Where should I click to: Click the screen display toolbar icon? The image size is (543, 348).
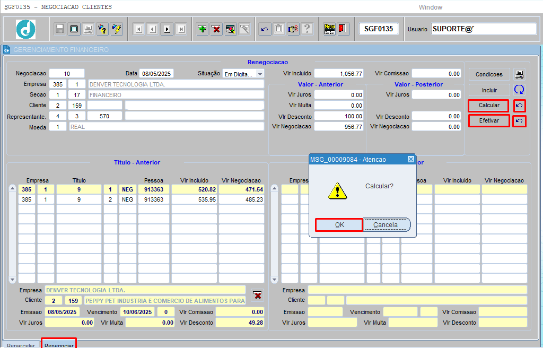(x=74, y=29)
